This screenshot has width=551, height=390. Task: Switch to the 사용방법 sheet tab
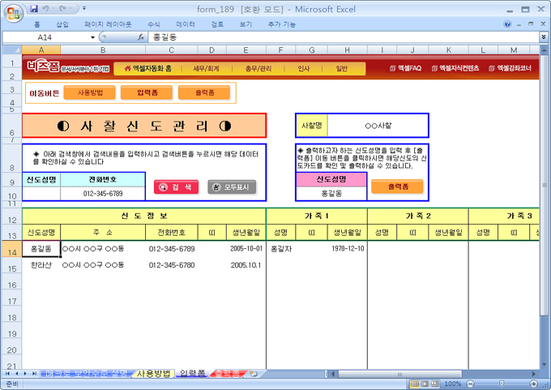click(x=153, y=374)
